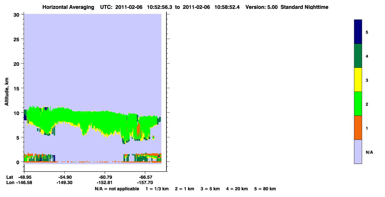Click the yellow colorbar segment labeled 3
Image resolution: width=385 pixels, height=197 pixels.
[358, 80]
